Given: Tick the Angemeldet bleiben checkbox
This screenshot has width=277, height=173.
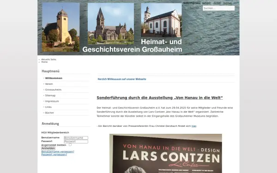Looking at the screenshot, I should click(x=70, y=145).
